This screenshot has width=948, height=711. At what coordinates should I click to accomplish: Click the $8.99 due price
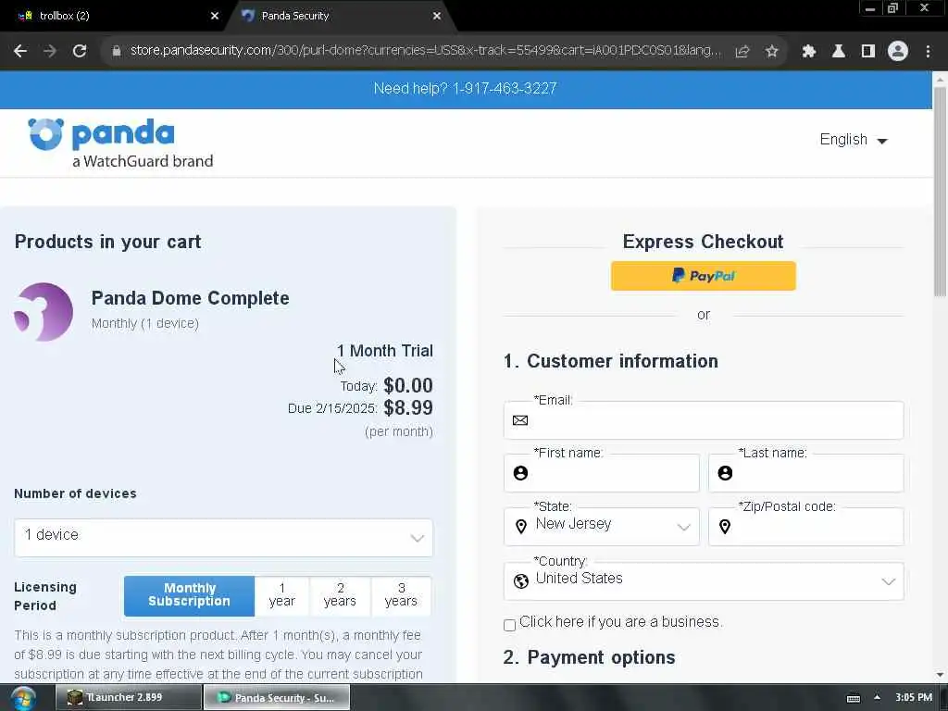tap(408, 407)
